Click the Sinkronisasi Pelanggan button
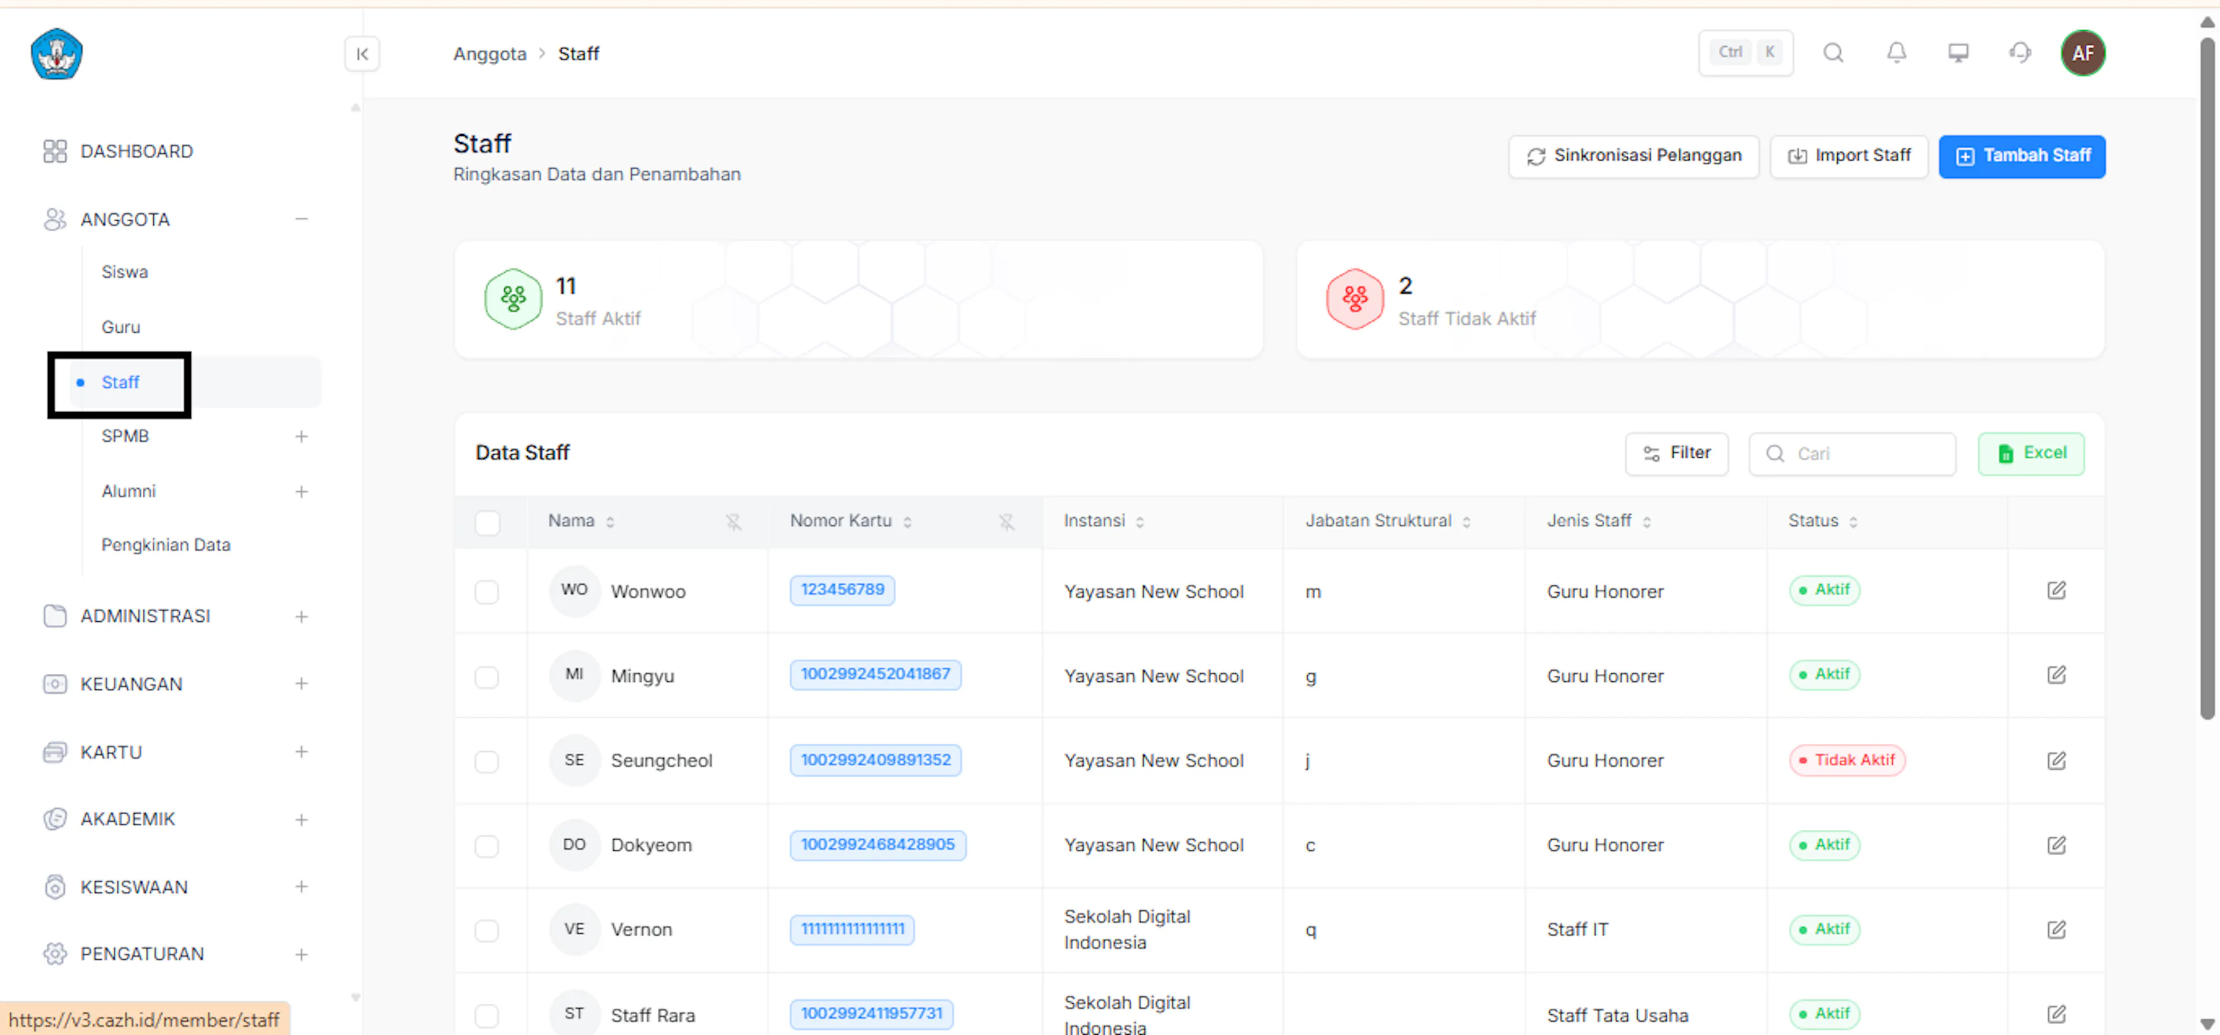The image size is (2220, 1035). (1633, 156)
